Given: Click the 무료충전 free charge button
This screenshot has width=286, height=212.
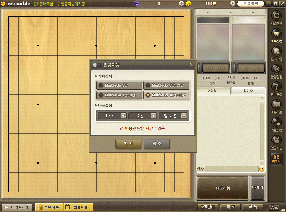Looking at the screenshot, I should tap(251, 3).
